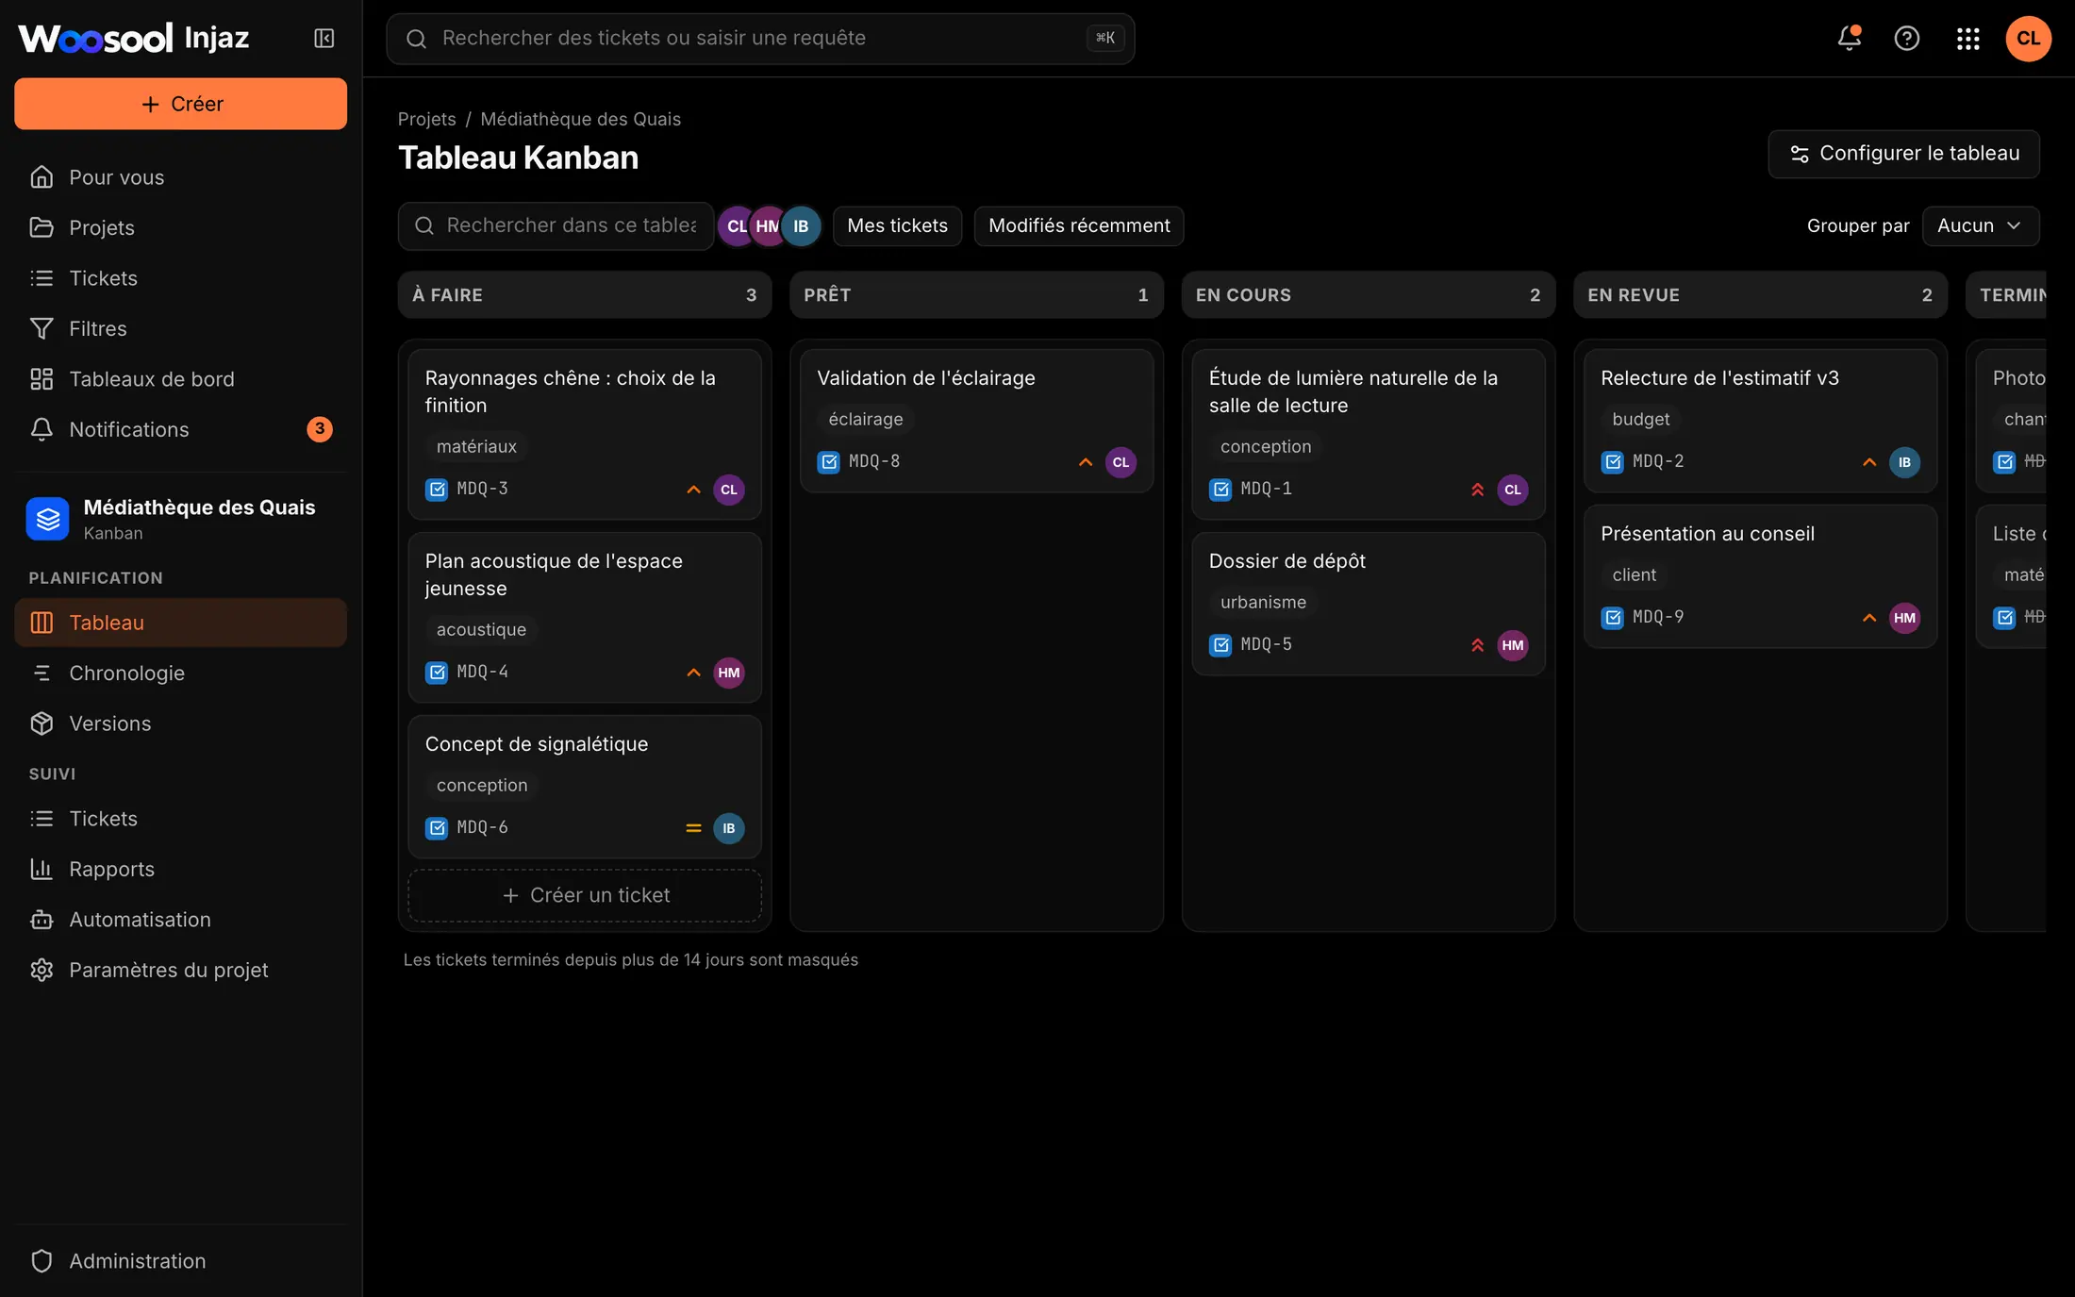Image resolution: width=2075 pixels, height=1297 pixels.
Task: Open Automatisation in the sidebar
Action: tap(180, 920)
